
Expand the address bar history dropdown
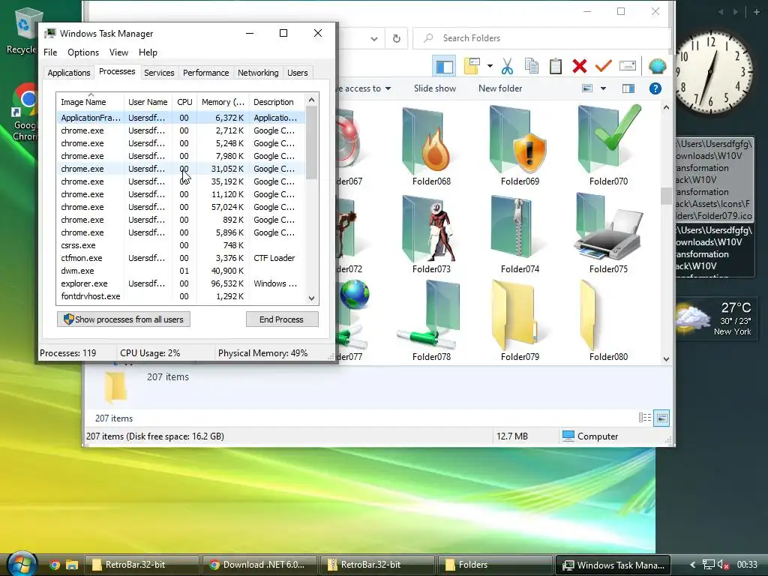pyautogui.click(x=374, y=39)
